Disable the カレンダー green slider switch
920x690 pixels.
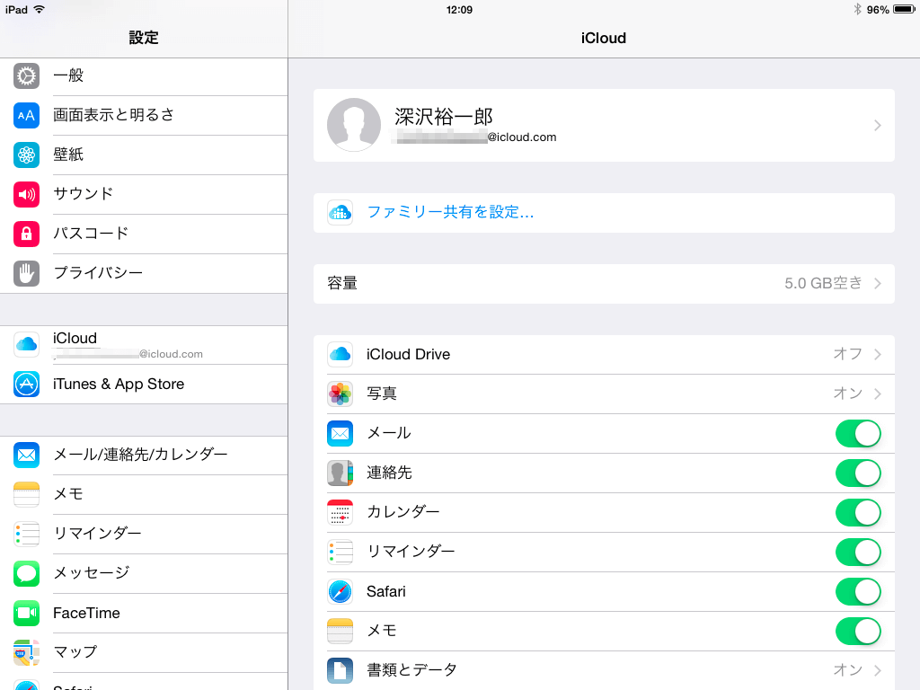[x=858, y=512]
